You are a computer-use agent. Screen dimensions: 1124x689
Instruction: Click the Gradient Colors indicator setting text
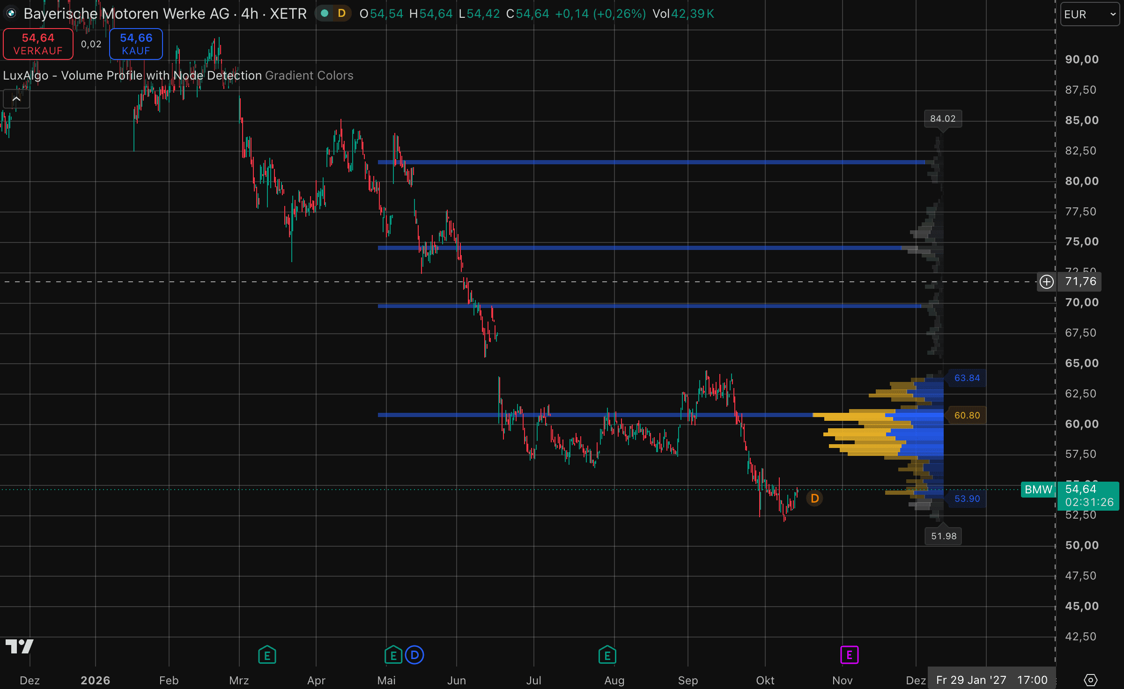tap(309, 75)
